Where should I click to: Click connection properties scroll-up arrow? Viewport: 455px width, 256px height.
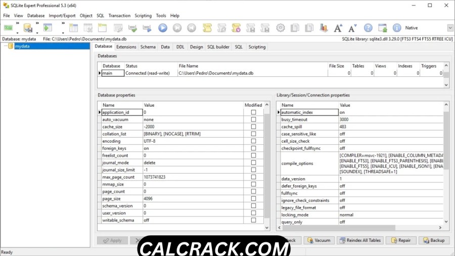click(x=446, y=105)
